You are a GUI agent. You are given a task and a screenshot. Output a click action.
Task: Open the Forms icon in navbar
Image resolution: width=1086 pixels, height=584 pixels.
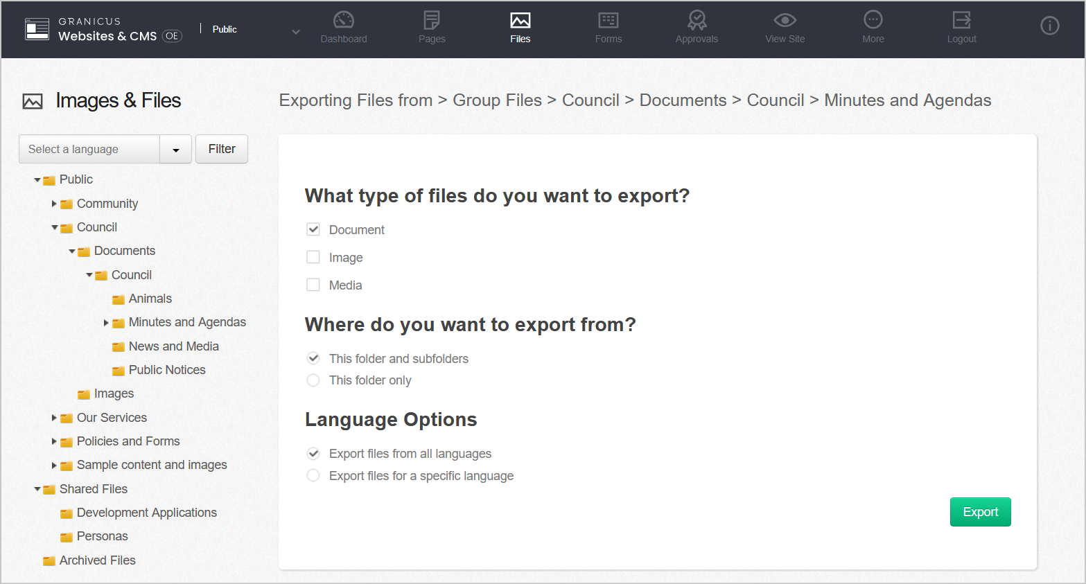point(608,21)
